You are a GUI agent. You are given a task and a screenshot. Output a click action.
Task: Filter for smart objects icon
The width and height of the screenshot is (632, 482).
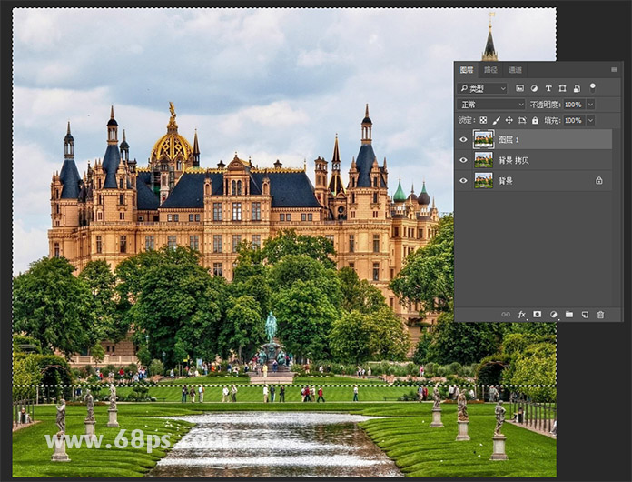point(577,88)
